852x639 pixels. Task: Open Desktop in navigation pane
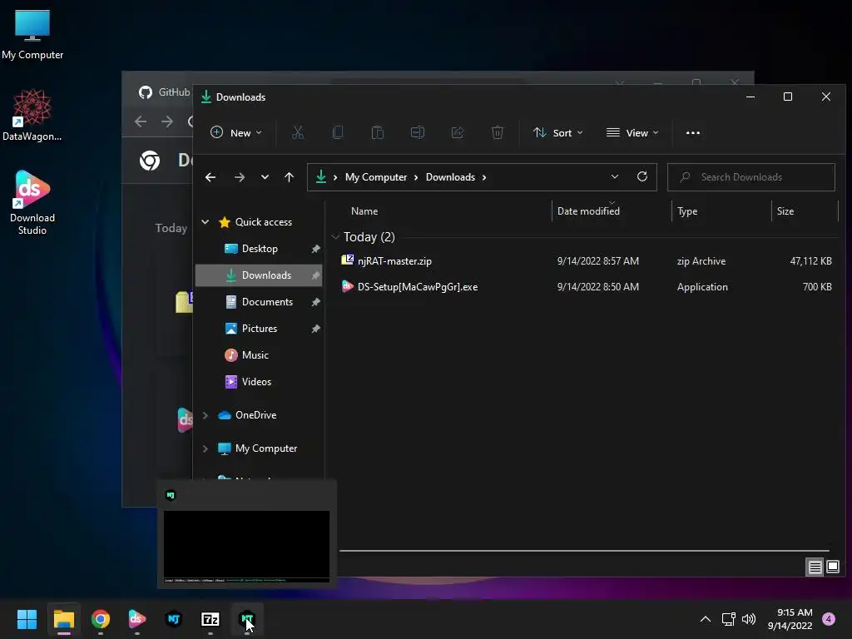click(260, 249)
